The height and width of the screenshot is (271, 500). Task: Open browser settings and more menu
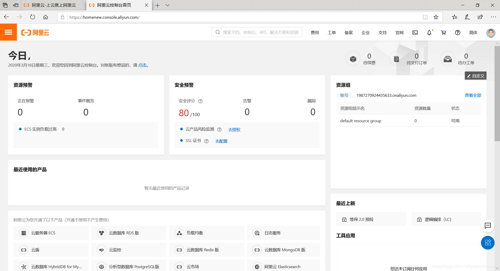493,17
